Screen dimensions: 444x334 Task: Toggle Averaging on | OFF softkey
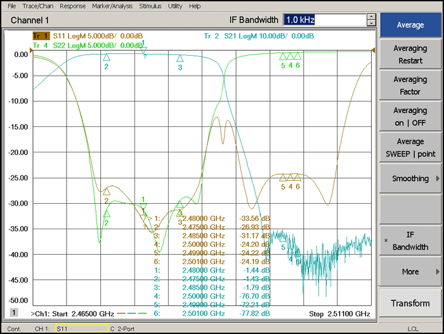[x=410, y=117]
